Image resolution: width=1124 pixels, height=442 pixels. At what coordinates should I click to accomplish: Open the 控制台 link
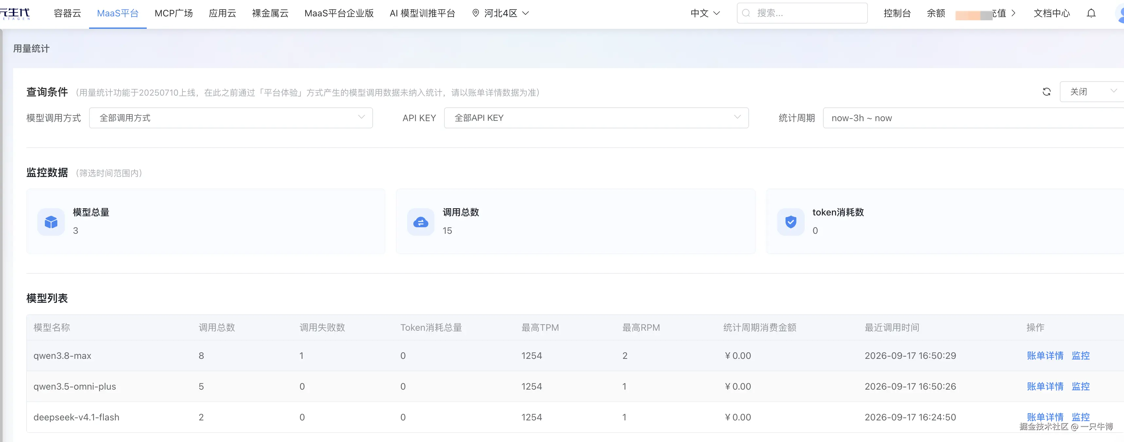(897, 13)
